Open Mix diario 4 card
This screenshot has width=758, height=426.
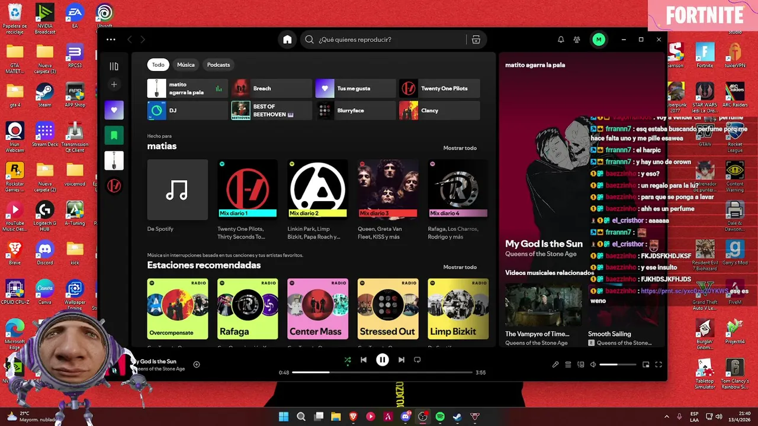tap(458, 199)
